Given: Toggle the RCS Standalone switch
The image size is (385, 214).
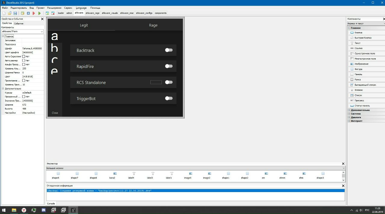Looking at the screenshot, I should [x=169, y=82].
